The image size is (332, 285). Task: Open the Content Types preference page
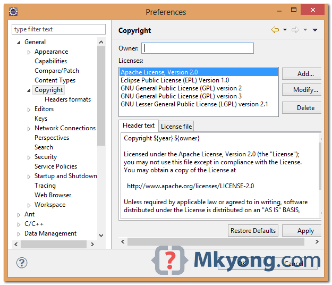(x=55, y=80)
